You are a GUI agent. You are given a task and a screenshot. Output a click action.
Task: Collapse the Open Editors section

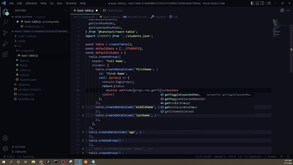tap(13, 17)
